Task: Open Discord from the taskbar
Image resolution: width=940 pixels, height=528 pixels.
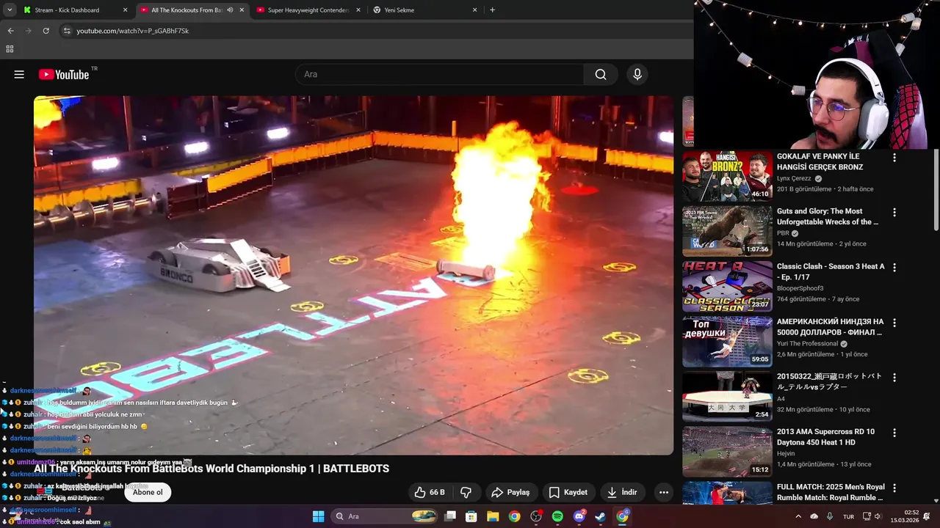Action: click(x=579, y=516)
